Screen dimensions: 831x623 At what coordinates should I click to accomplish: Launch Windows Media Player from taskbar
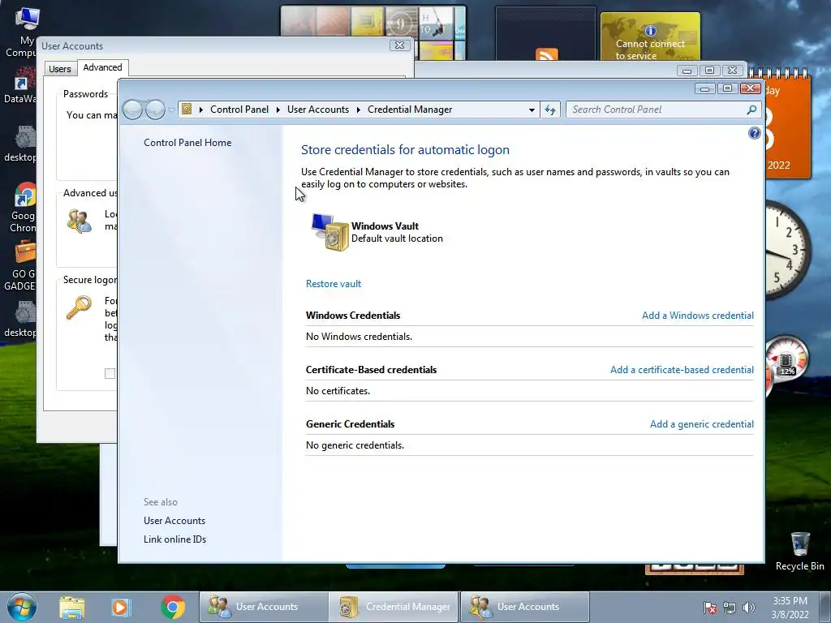pyautogui.click(x=121, y=607)
